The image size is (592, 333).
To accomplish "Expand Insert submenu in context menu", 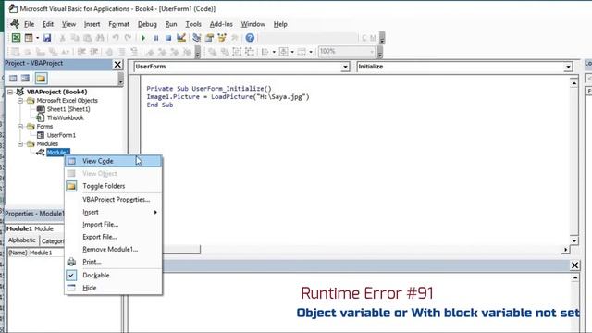I will [x=113, y=212].
